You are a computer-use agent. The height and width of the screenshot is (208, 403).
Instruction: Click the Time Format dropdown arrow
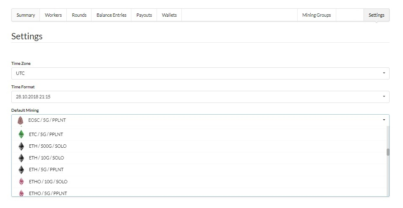pos(384,97)
